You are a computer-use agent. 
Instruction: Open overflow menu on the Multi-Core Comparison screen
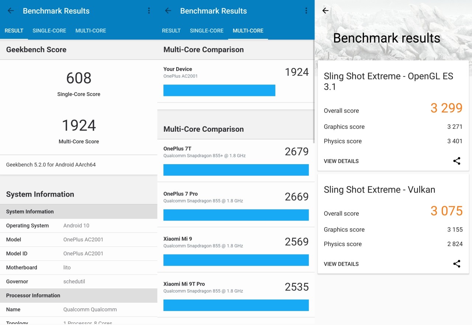click(x=306, y=11)
